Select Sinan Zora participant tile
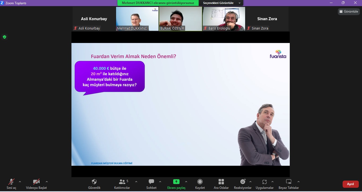 pos(267,19)
